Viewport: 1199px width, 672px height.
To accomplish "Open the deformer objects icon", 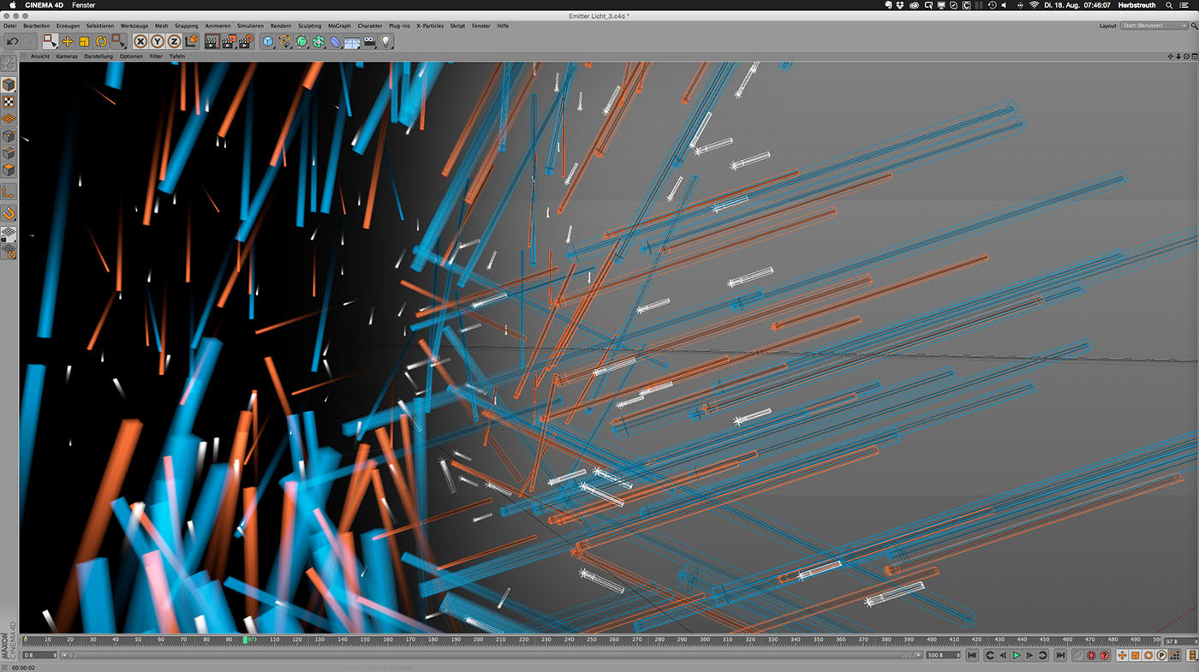I will [x=336, y=41].
